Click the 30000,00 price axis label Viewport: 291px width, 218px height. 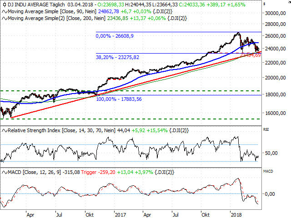pyautogui.click(x=276, y=13)
